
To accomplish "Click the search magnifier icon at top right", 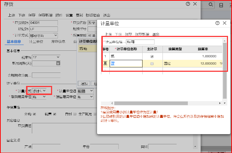I will (211, 5).
